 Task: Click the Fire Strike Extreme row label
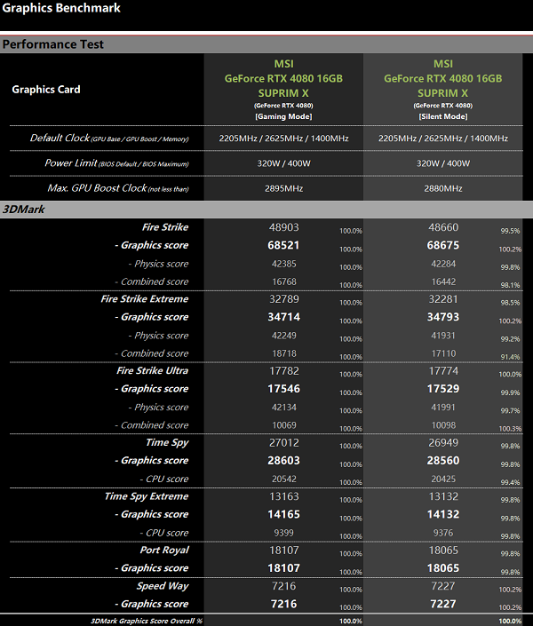click(145, 299)
